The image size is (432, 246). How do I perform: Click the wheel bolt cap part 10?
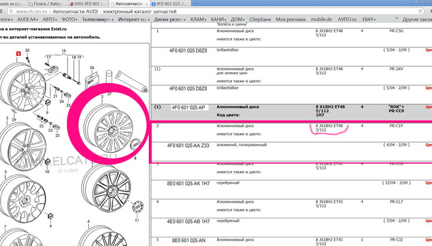click(x=47, y=162)
